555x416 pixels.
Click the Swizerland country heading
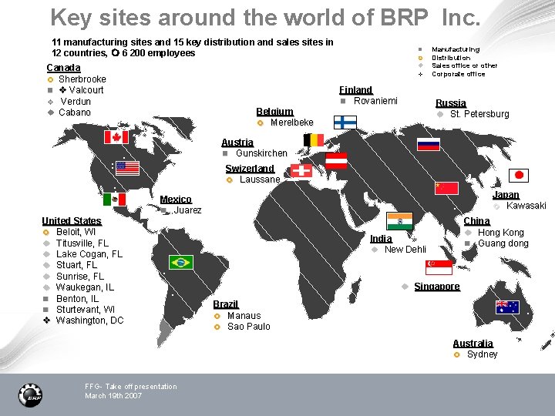pyautogui.click(x=251, y=169)
